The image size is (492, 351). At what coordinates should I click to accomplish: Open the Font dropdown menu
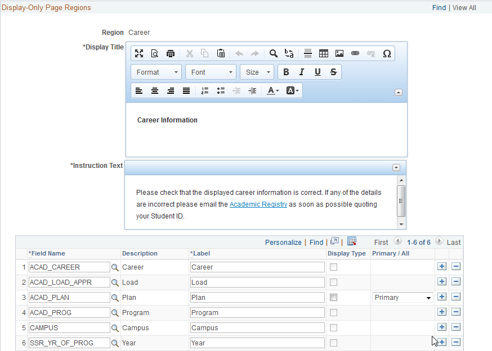[x=211, y=72]
